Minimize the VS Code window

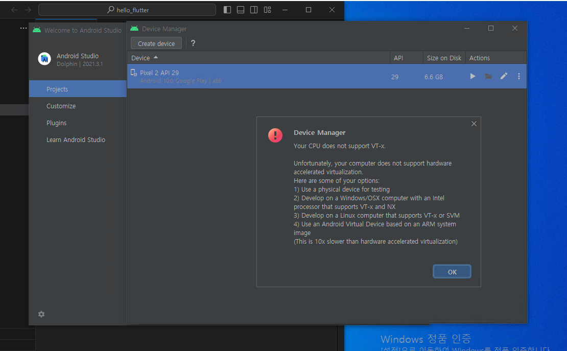tap(285, 10)
